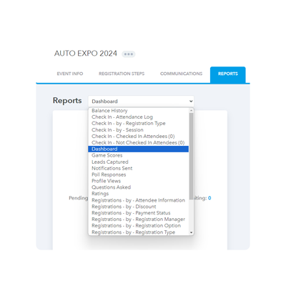
Task: Switch to Registration Steps tab
Action: click(x=122, y=74)
